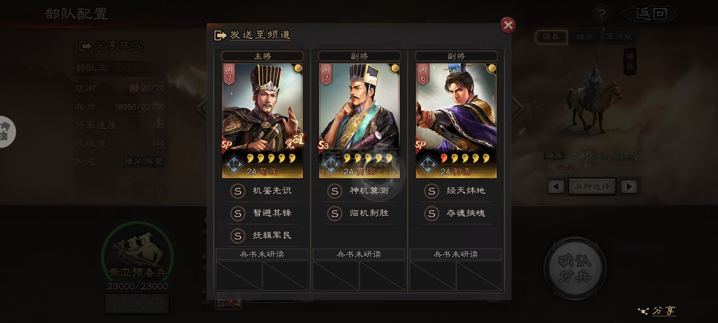The width and height of the screenshot is (718, 323).
Task: Open the 郭嘉 general card
Action: (x=456, y=121)
